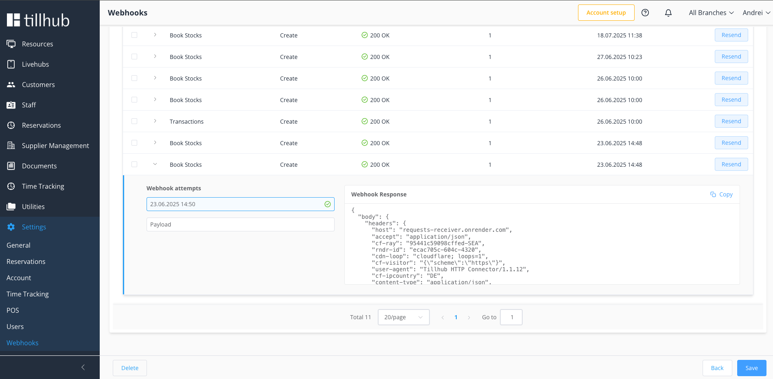773x379 pixels.
Task: Click the Settings gear icon
Action: click(x=11, y=227)
